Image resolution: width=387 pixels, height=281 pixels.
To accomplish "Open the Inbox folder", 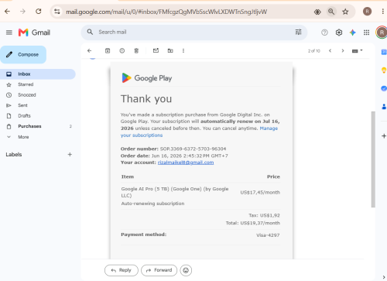I will pyautogui.click(x=38, y=74).
